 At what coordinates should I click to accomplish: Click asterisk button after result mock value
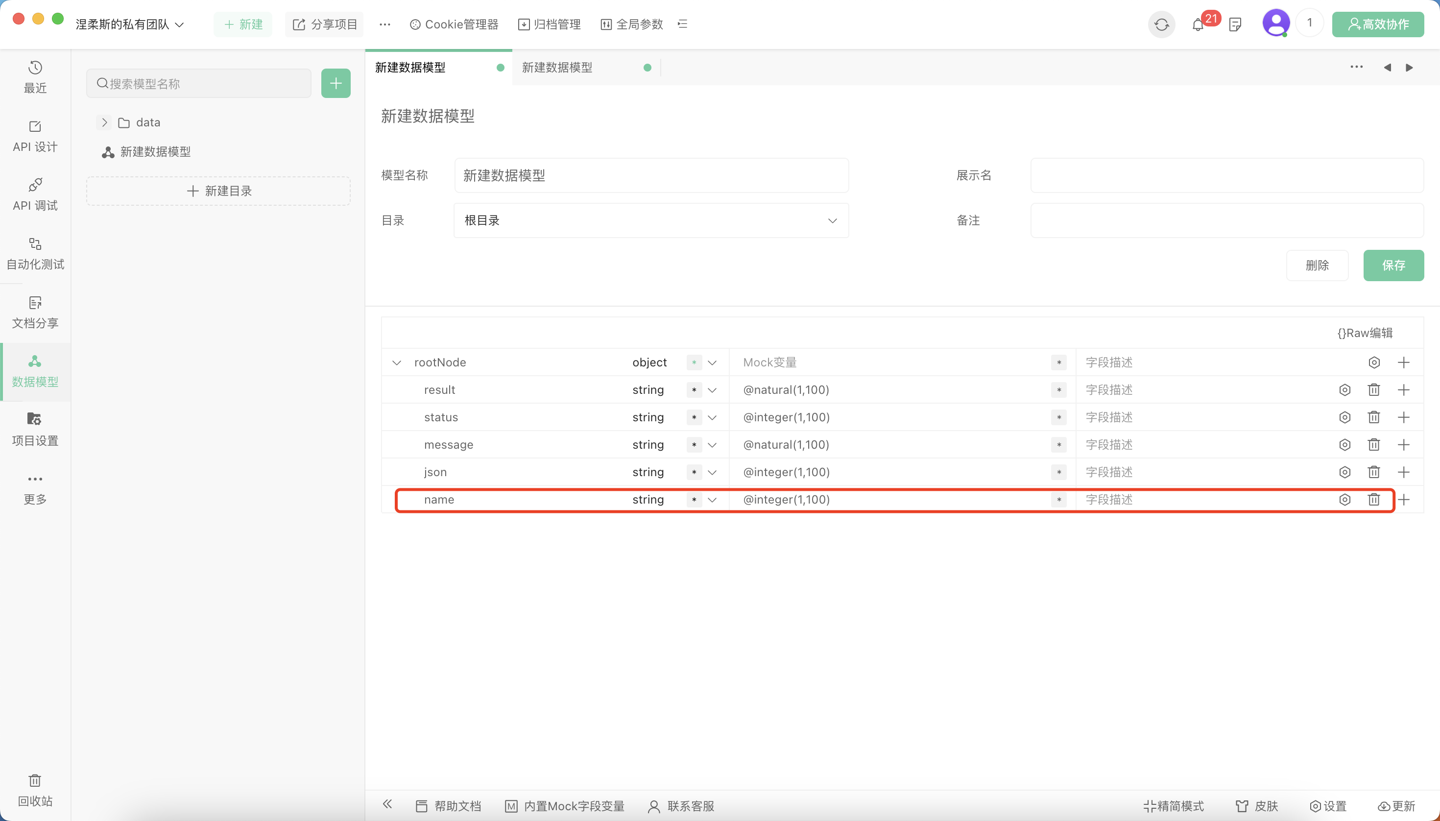pyautogui.click(x=1059, y=390)
